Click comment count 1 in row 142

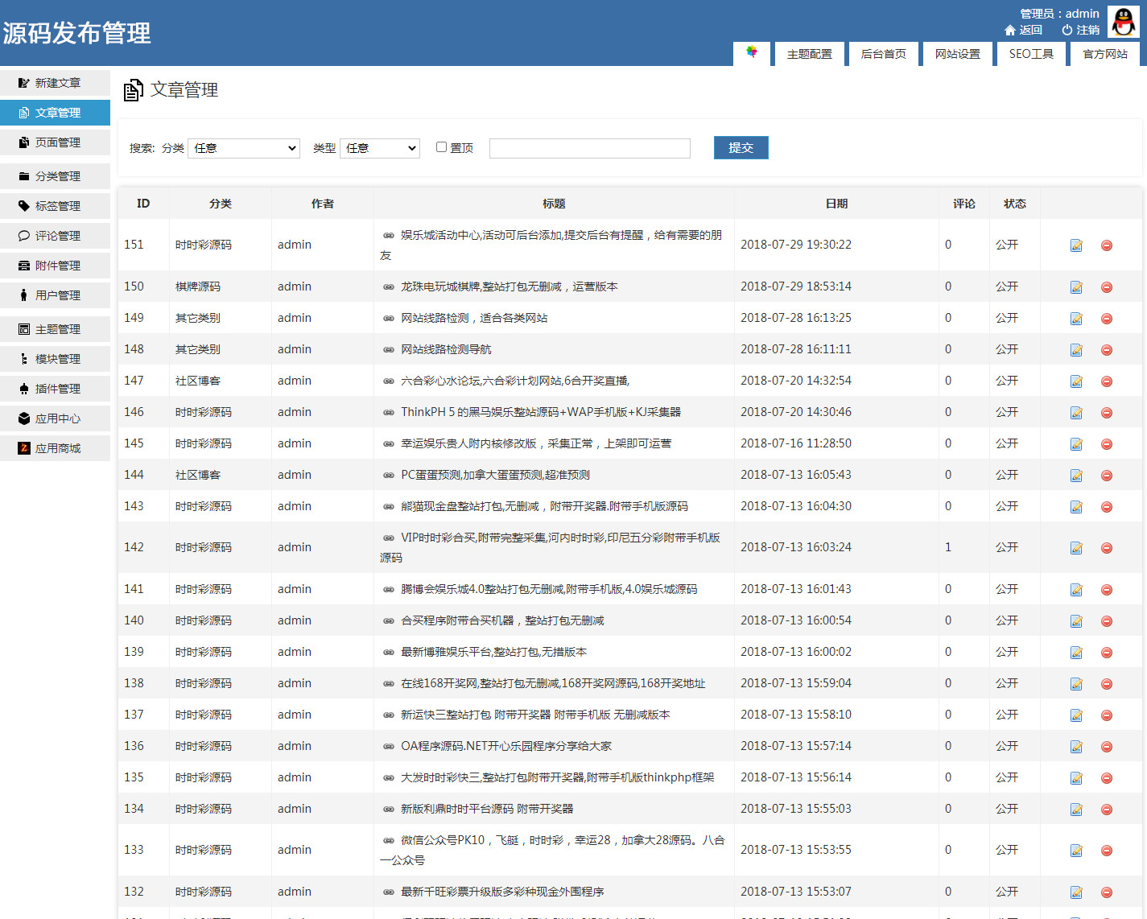(948, 547)
